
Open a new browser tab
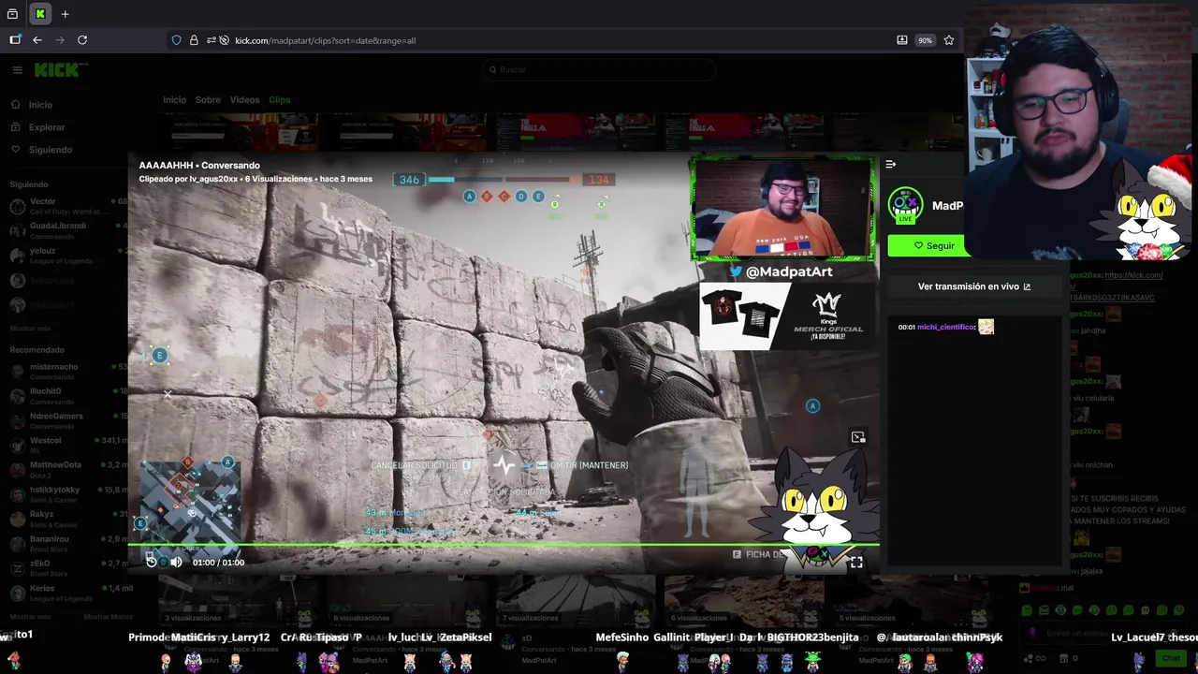(65, 14)
